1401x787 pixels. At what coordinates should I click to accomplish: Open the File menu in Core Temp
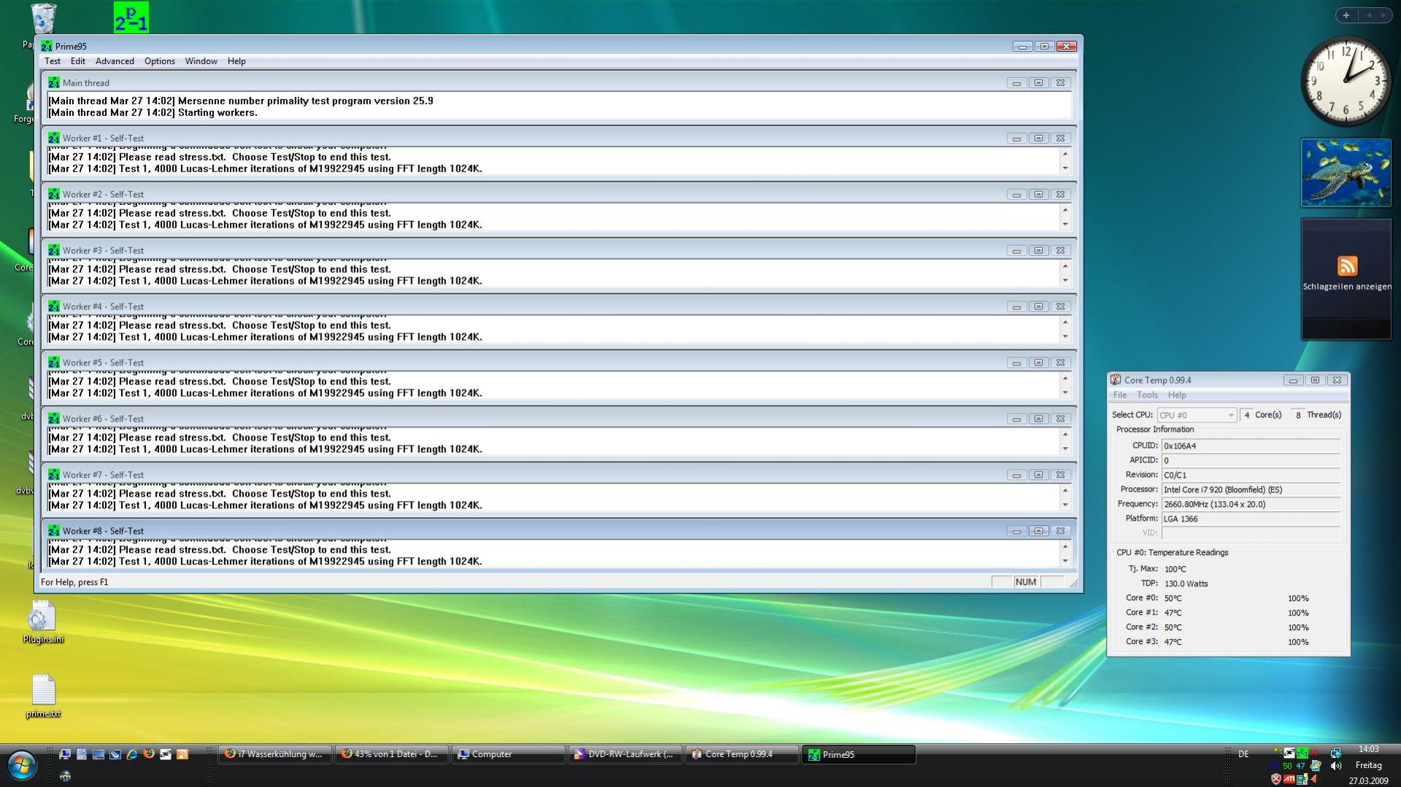[1119, 395]
